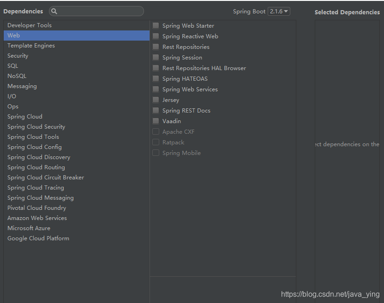Click the Spring REST Docs label
The width and height of the screenshot is (384, 303).
(186, 111)
